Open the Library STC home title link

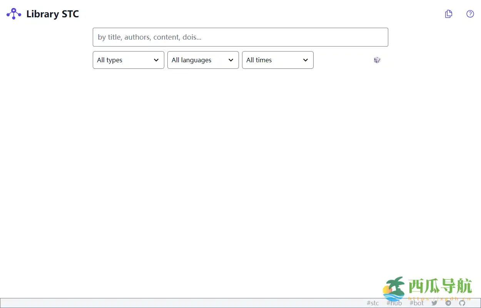52,14
